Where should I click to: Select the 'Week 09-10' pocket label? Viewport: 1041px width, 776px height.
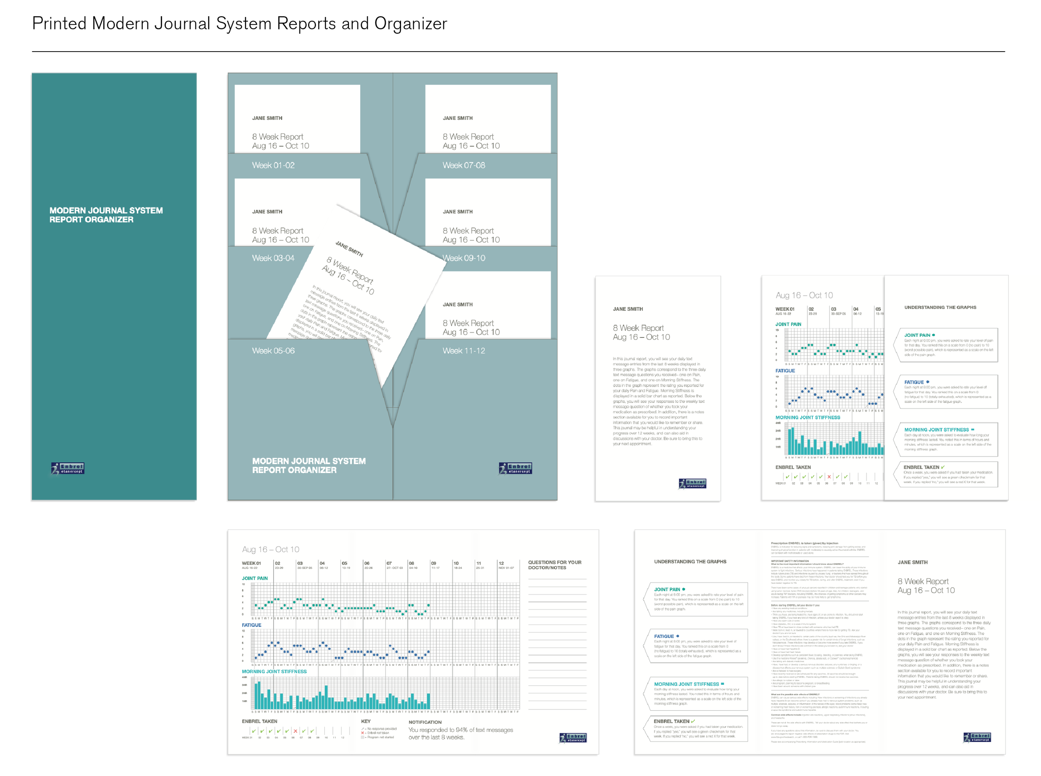(463, 258)
